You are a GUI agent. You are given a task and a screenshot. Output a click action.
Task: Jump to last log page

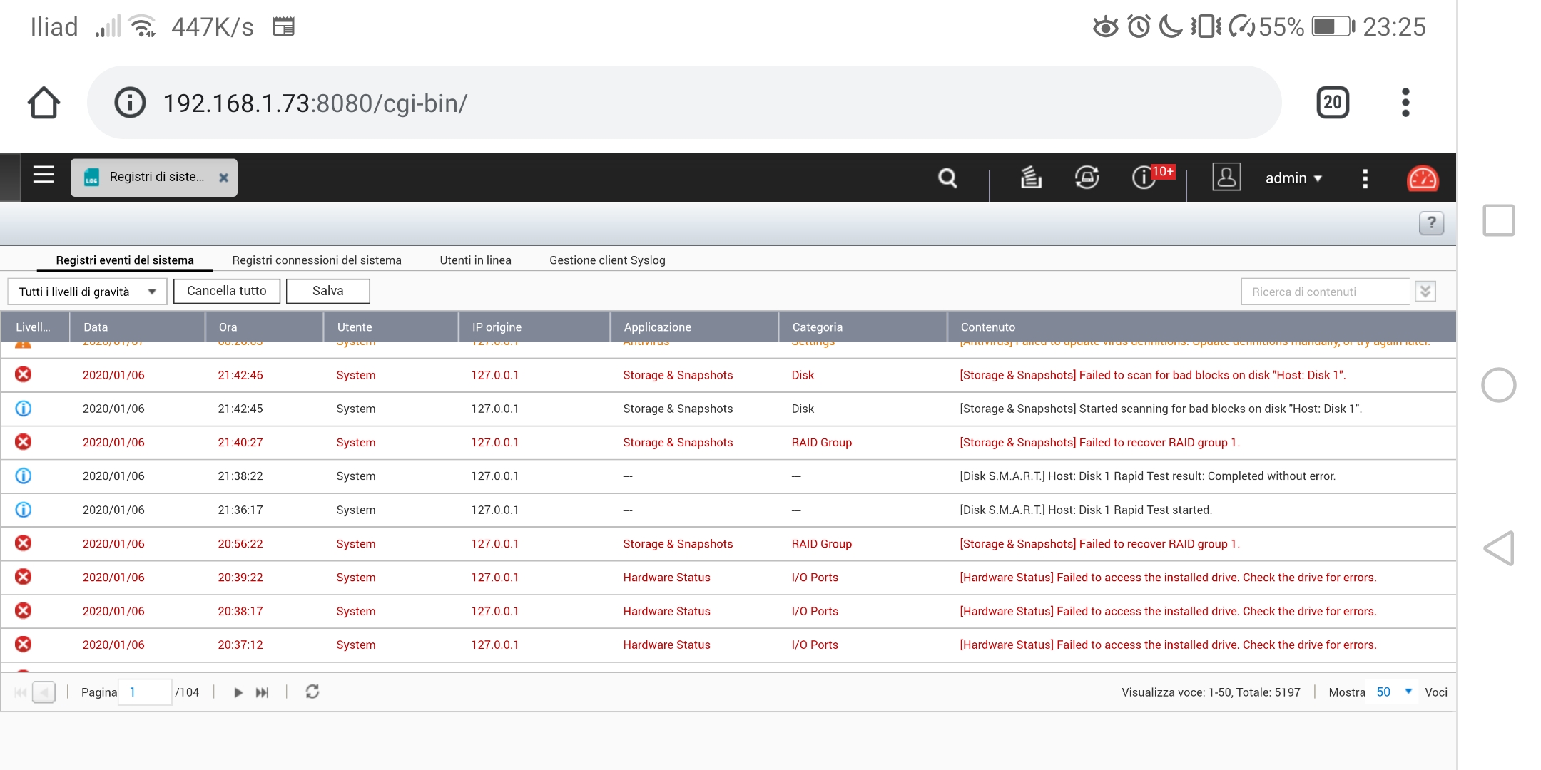[x=263, y=692]
